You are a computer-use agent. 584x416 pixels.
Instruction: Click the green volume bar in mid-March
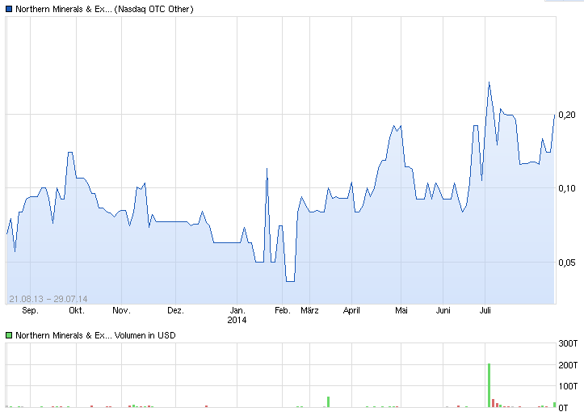(328, 401)
